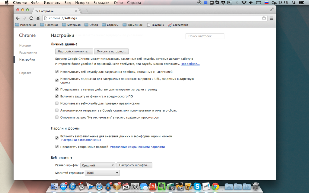Image resolution: width=309 pixels, height=193 pixels.
Task: Click the forward navigation arrow
Action: [24, 18]
